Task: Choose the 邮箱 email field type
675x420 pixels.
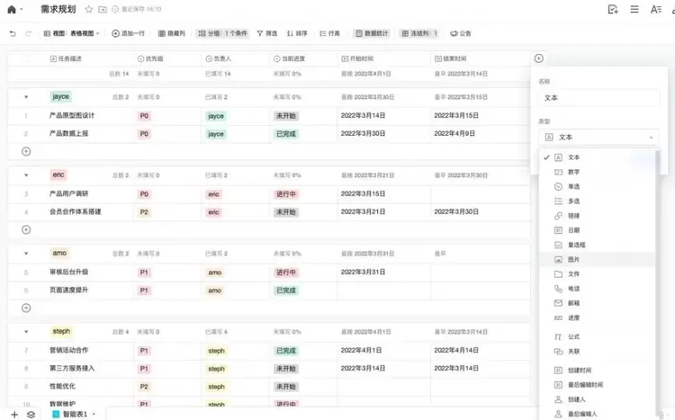Action: point(598,303)
